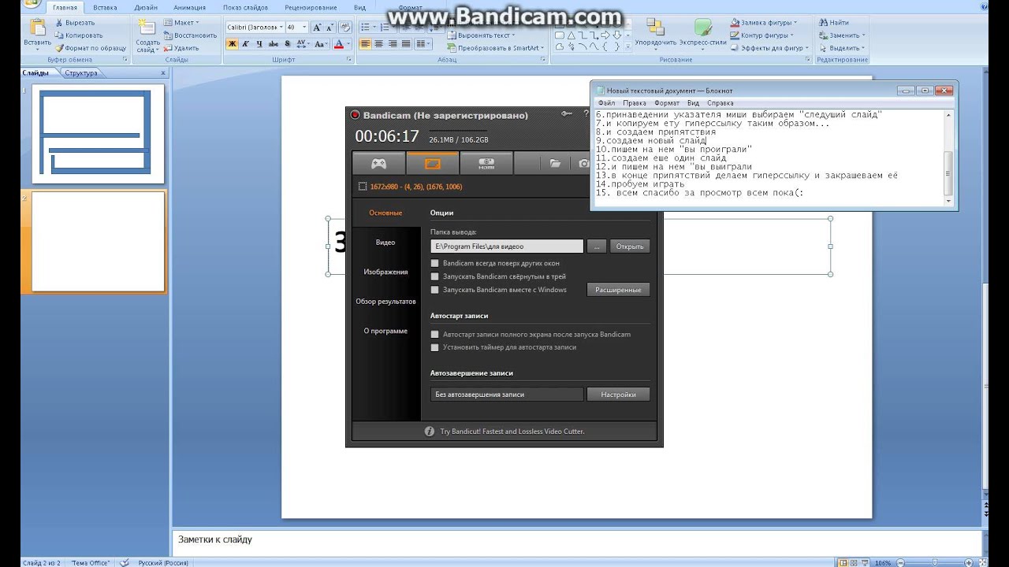
Task: Click output folder browse (...) button
Action: (597, 246)
